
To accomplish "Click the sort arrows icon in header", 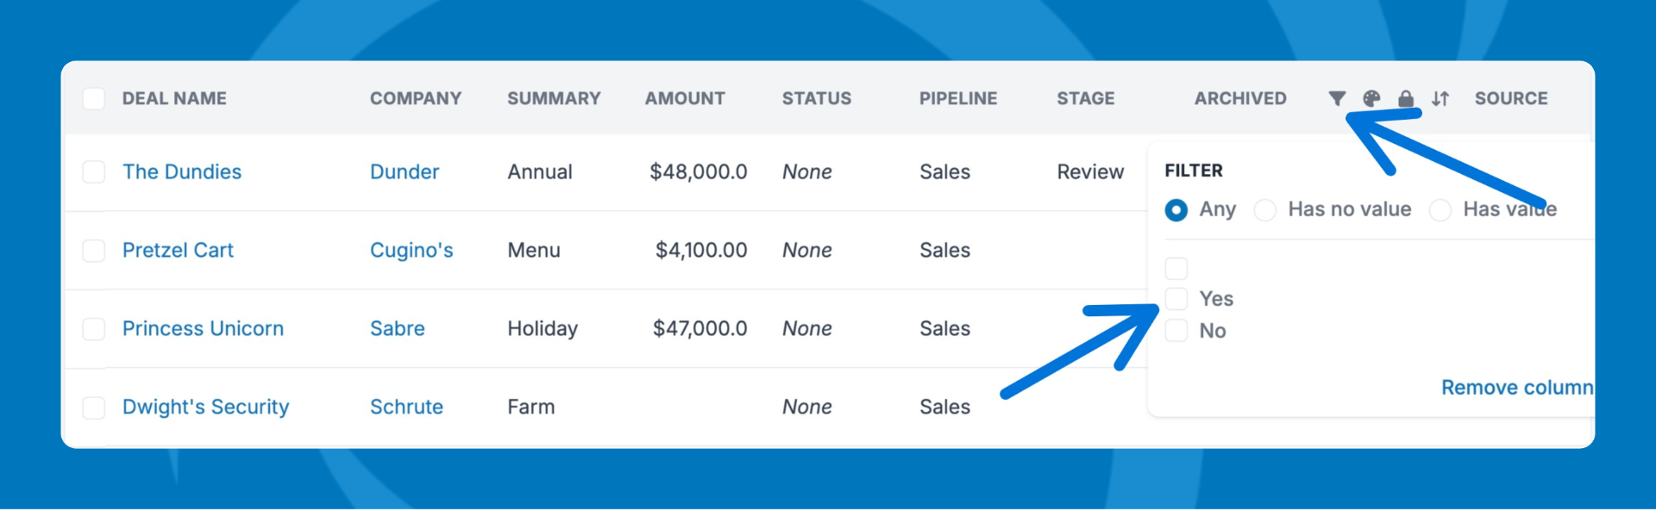I will [1440, 98].
